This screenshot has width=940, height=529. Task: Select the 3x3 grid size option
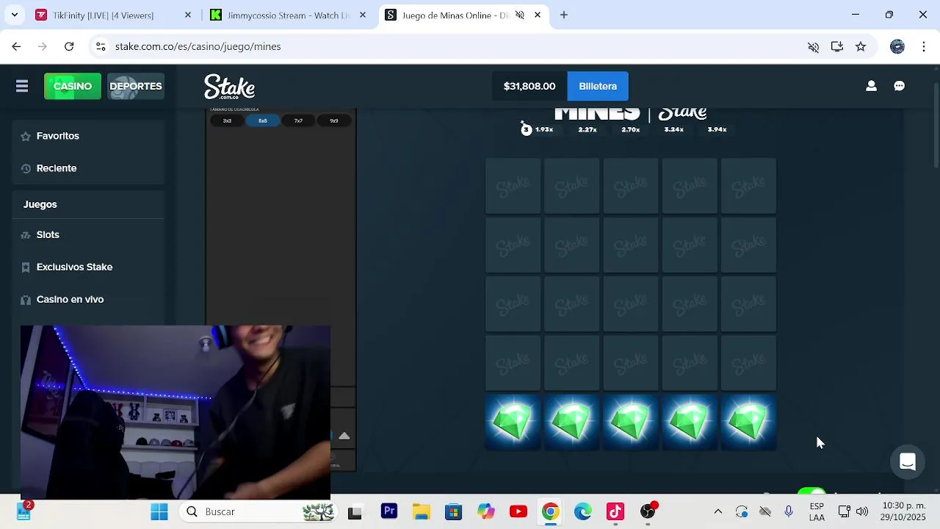coord(227,120)
